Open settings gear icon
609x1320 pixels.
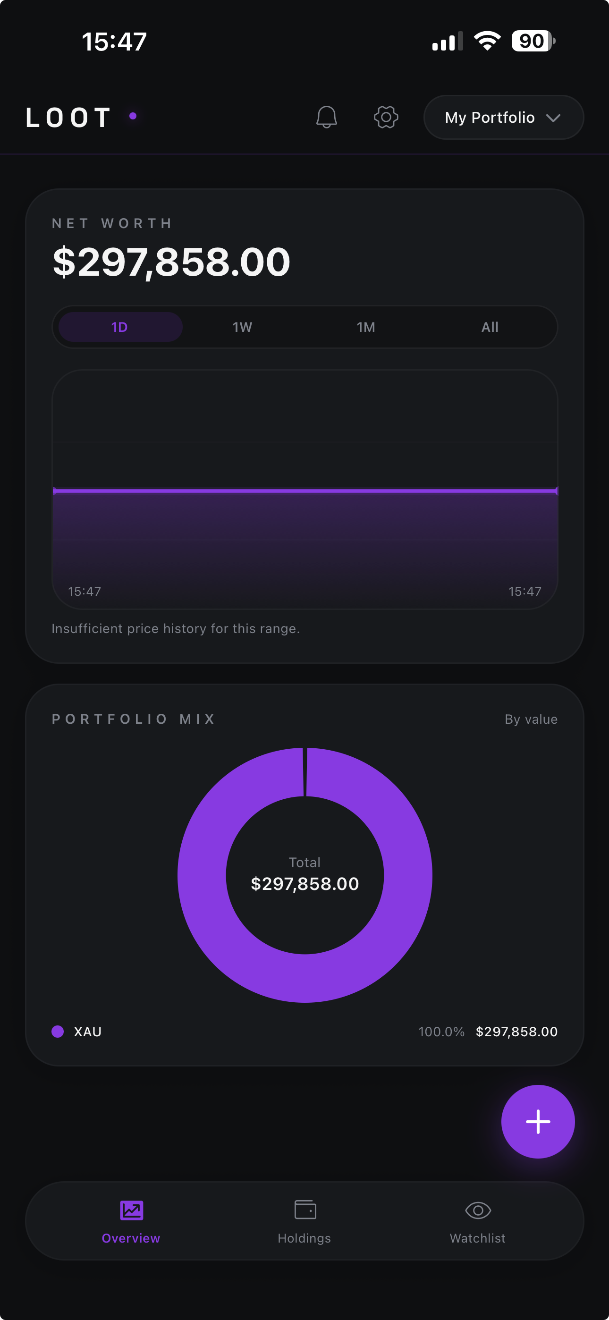coord(386,118)
